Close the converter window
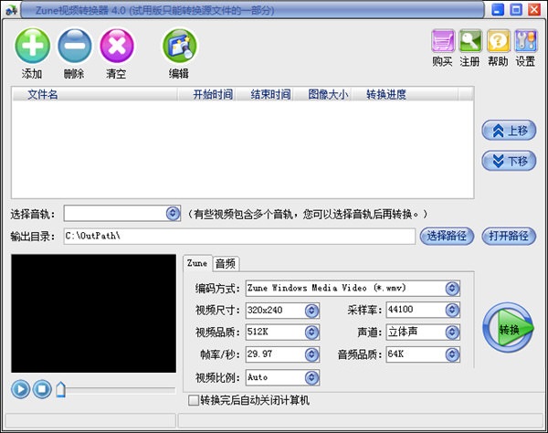This screenshot has width=548, height=433. (534, 9)
